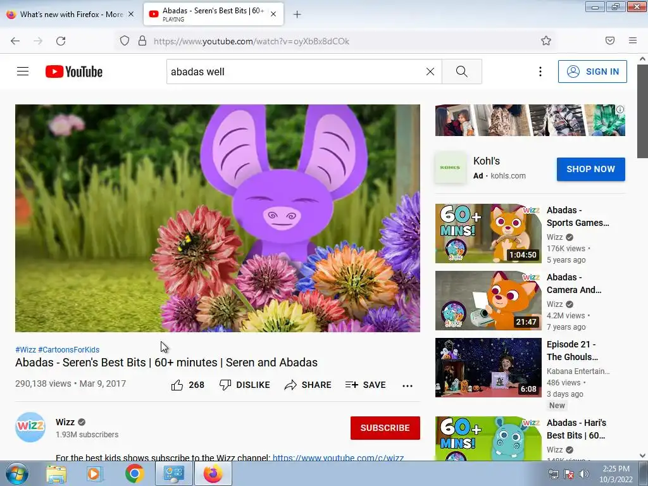This screenshot has height=486, width=648.
Task: Open a new browser tab
Action: [297, 15]
